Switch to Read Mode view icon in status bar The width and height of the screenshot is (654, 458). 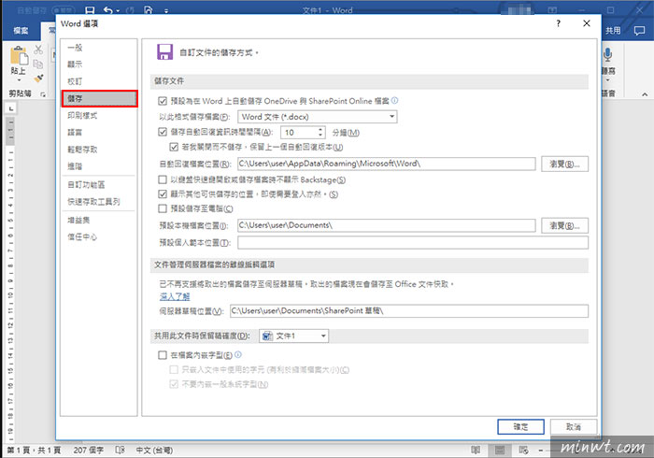click(476, 451)
